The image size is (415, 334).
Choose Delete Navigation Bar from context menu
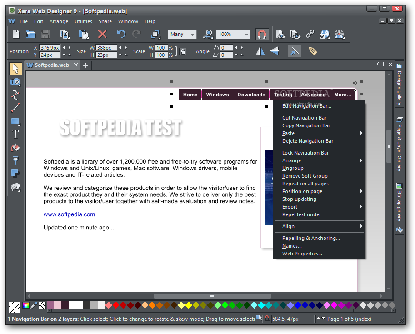click(x=308, y=141)
